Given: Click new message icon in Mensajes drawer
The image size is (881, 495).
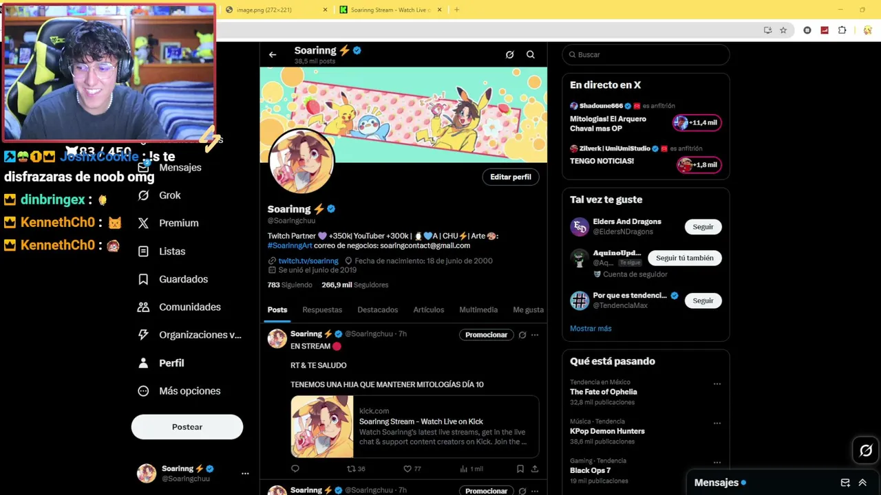Looking at the screenshot, I should (x=845, y=483).
